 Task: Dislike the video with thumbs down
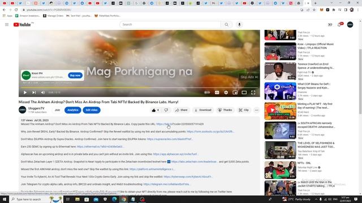tap(166, 110)
